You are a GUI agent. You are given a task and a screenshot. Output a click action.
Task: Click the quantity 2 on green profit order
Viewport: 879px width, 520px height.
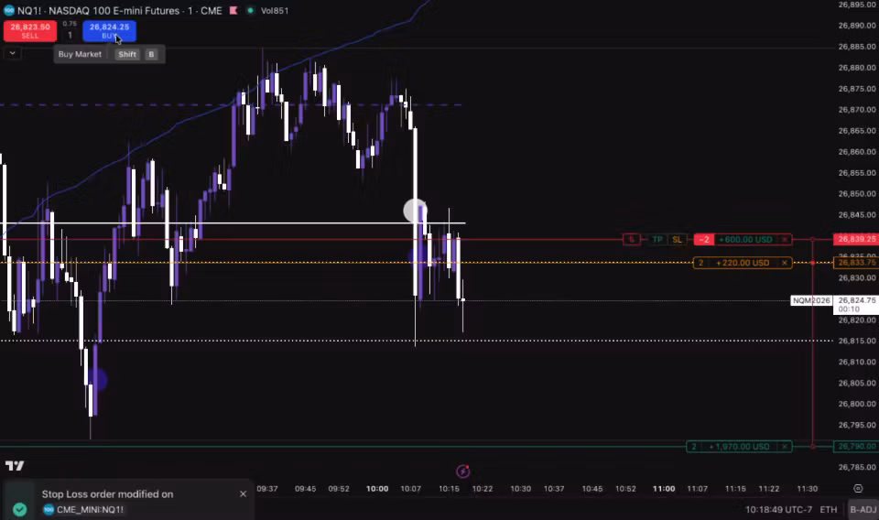coord(694,447)
